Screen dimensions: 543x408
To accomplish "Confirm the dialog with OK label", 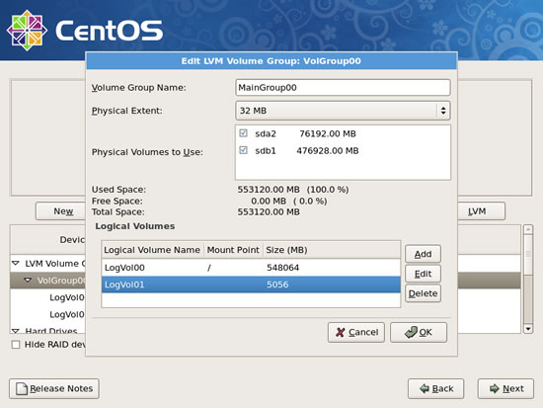I will pyautogui.click(x=426, y=332).
